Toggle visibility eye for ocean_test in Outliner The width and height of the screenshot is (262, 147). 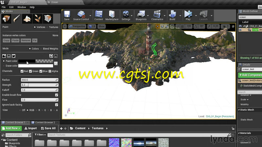pos(240,30)
